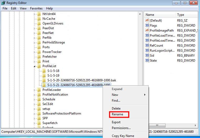
Task: Click the (Default) string value icon
Action: point(147,20)
